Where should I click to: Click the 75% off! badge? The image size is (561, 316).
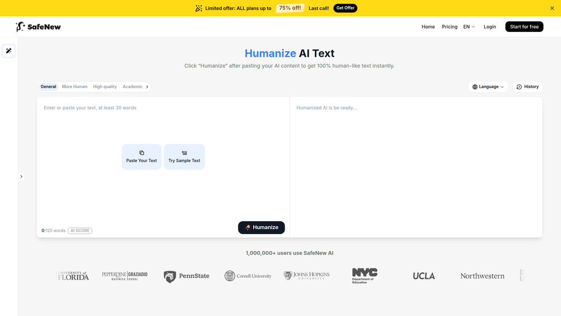click(x=290, y=8)
